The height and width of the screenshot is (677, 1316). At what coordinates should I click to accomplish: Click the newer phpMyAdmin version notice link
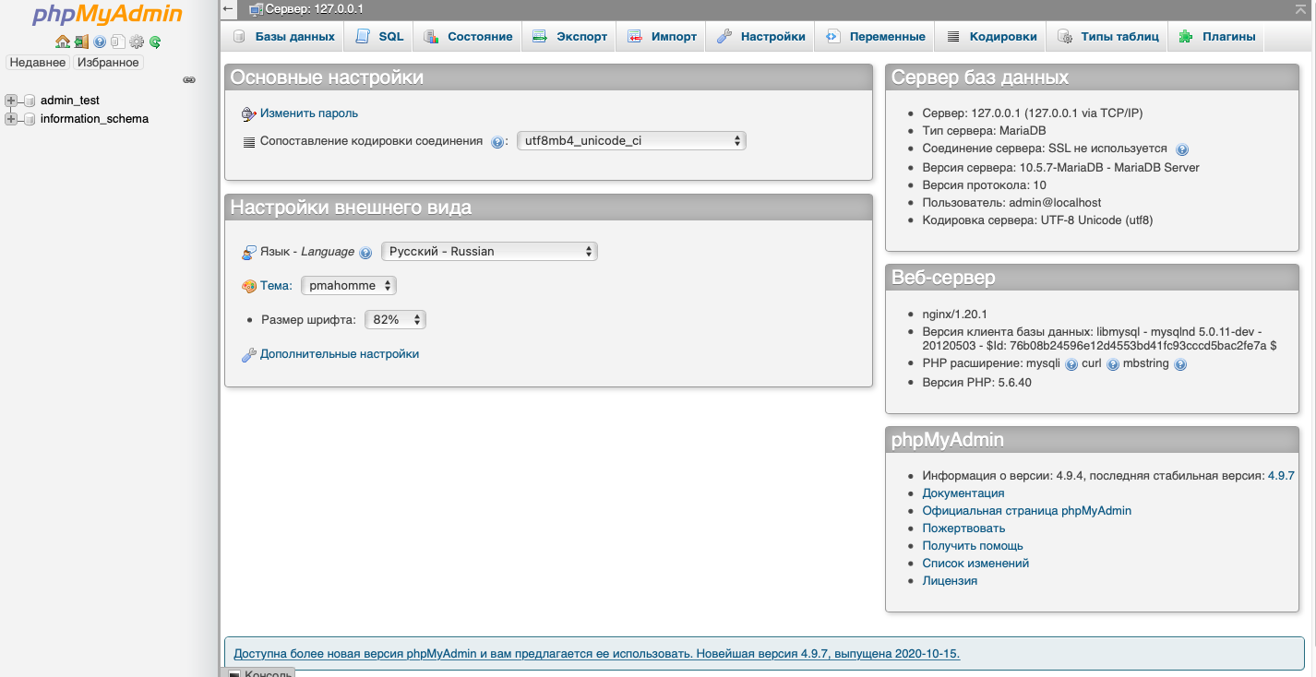click(596, 654)
